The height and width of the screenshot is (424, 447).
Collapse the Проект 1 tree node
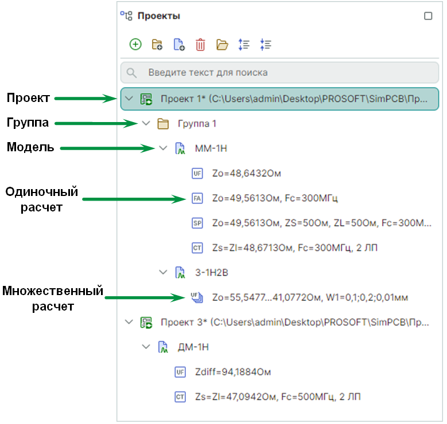pos(129,99)
